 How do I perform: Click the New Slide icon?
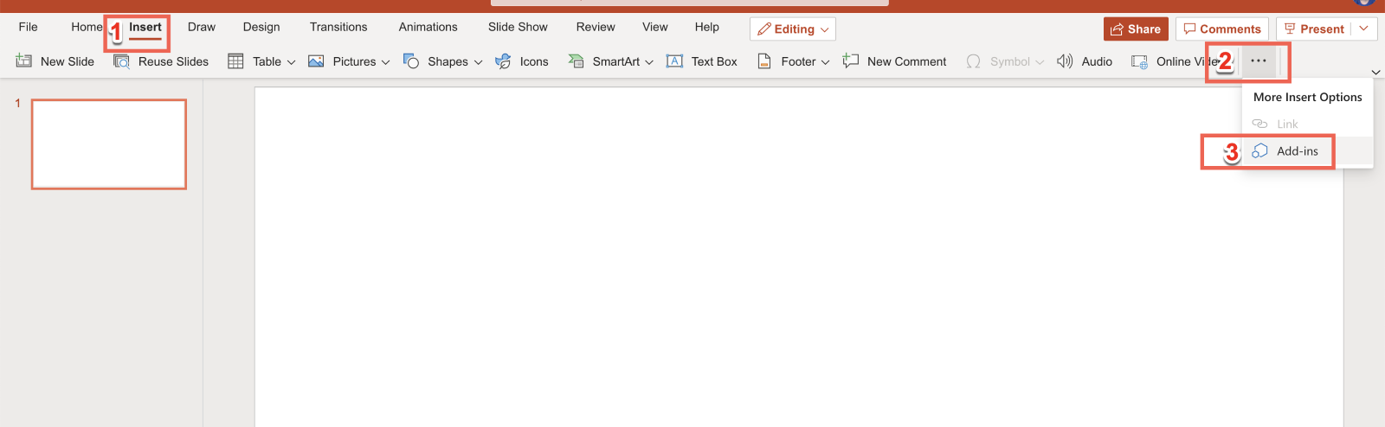pyautogui.click(x=24, y=61)
